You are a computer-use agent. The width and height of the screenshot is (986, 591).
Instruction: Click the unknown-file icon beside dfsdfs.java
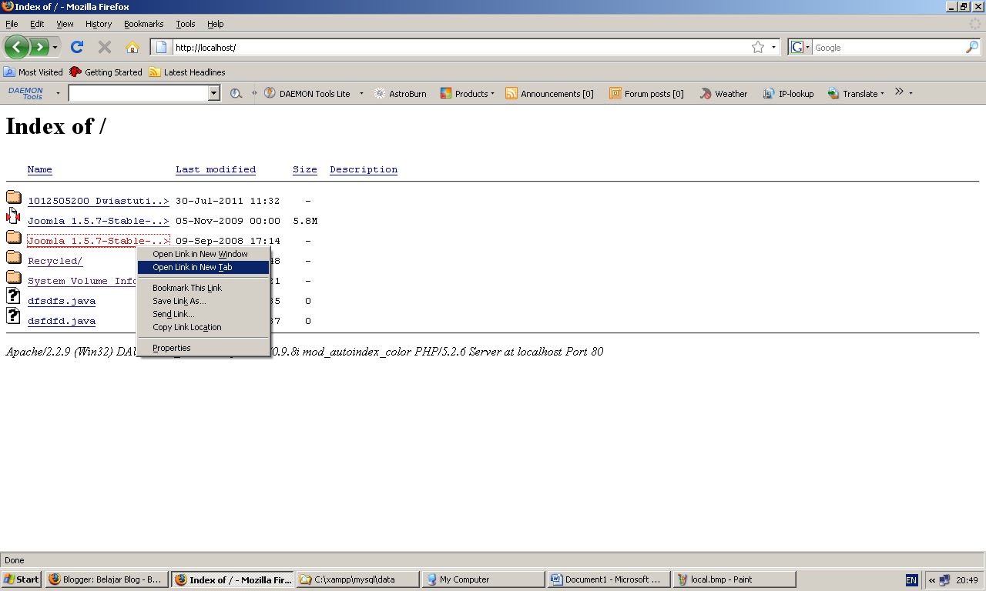13,295
